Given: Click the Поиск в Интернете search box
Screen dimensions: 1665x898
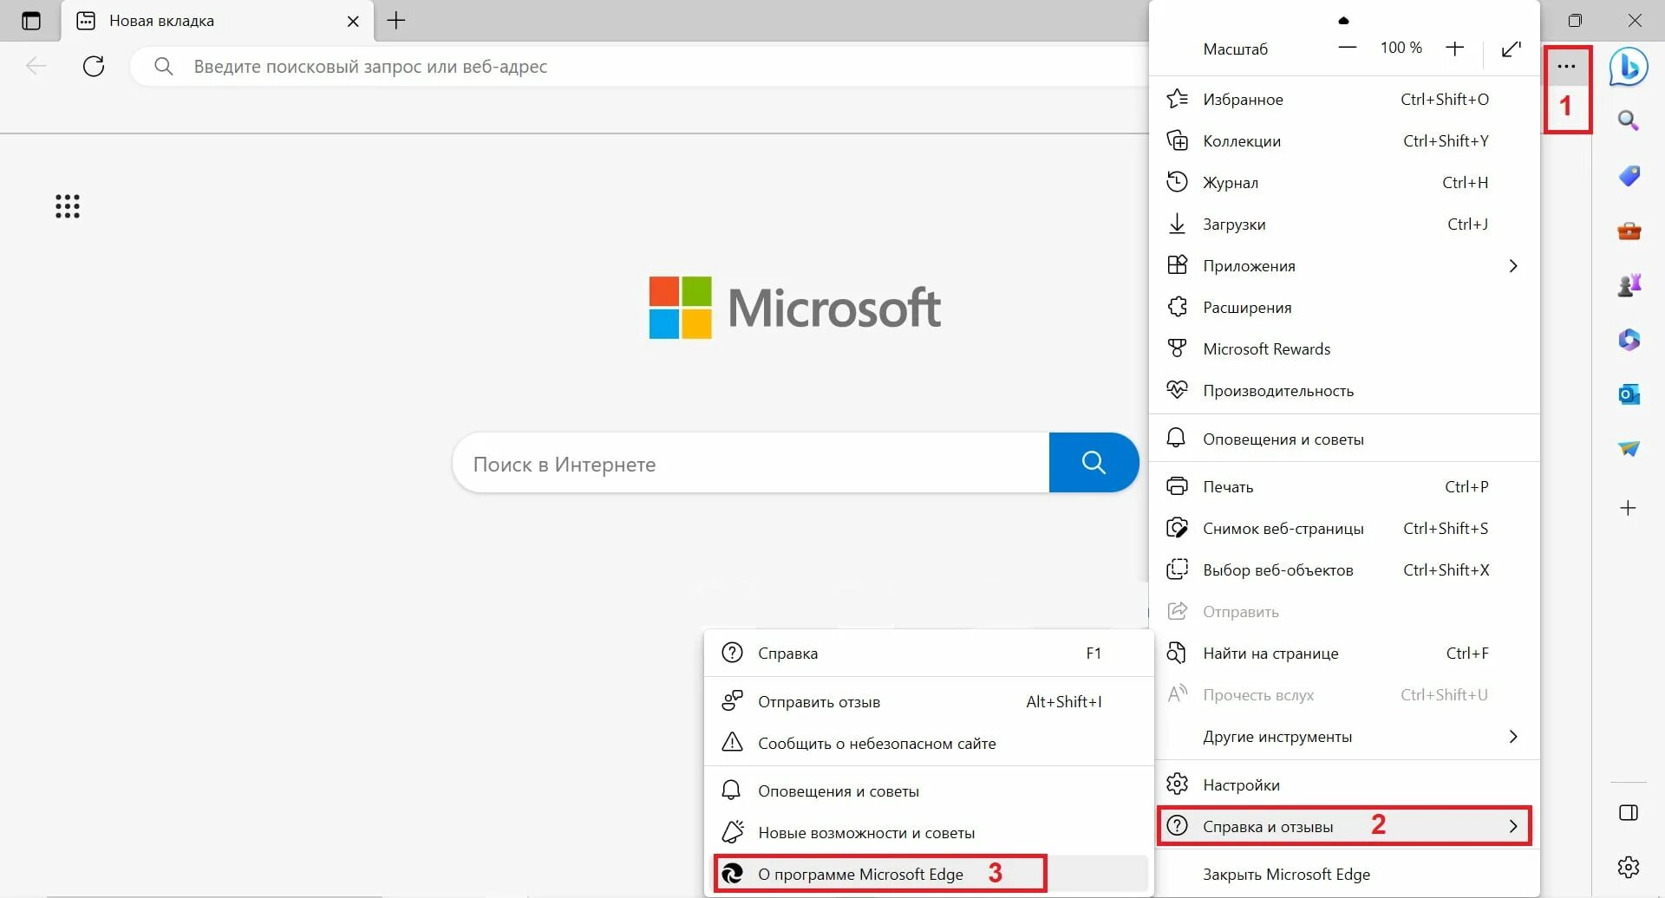Looking at the screenshot, I should (751, 464).
